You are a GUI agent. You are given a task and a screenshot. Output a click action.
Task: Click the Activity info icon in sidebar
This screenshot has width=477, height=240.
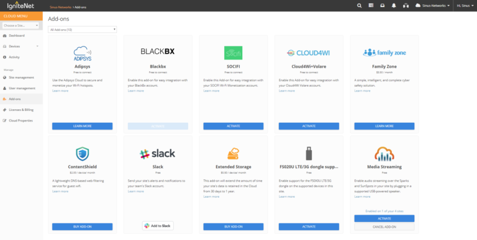click(x=4, y=57)
